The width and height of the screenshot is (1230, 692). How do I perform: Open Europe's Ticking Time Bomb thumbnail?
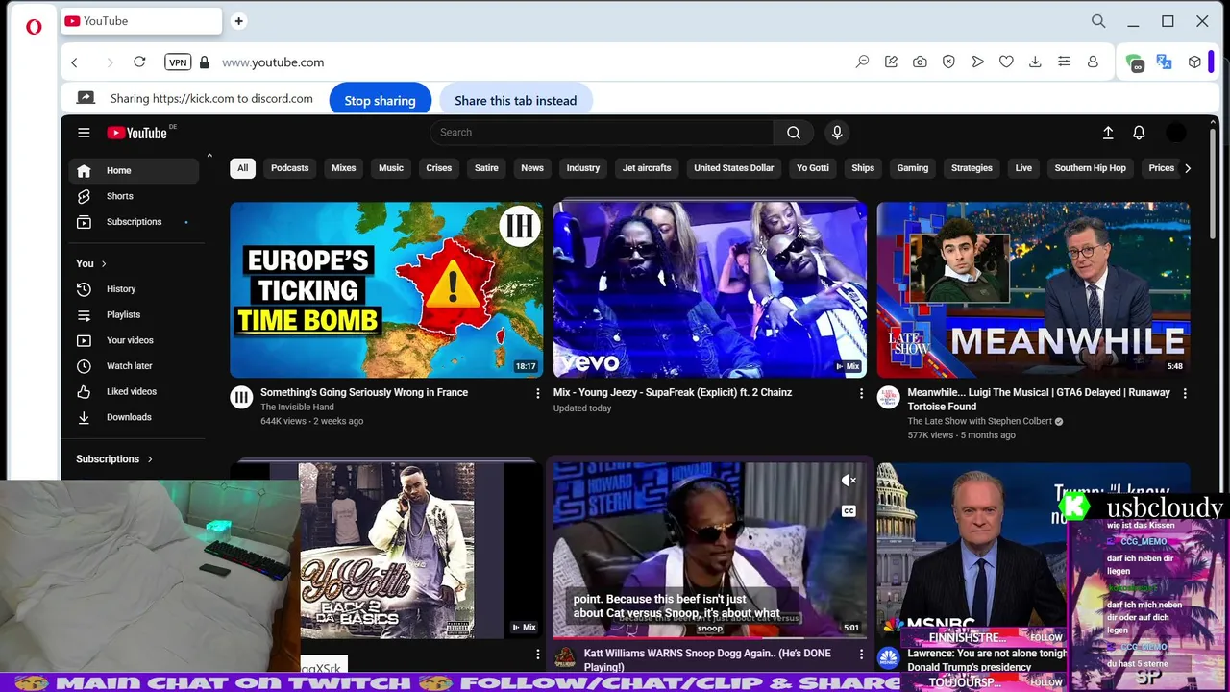click(386, 289)
